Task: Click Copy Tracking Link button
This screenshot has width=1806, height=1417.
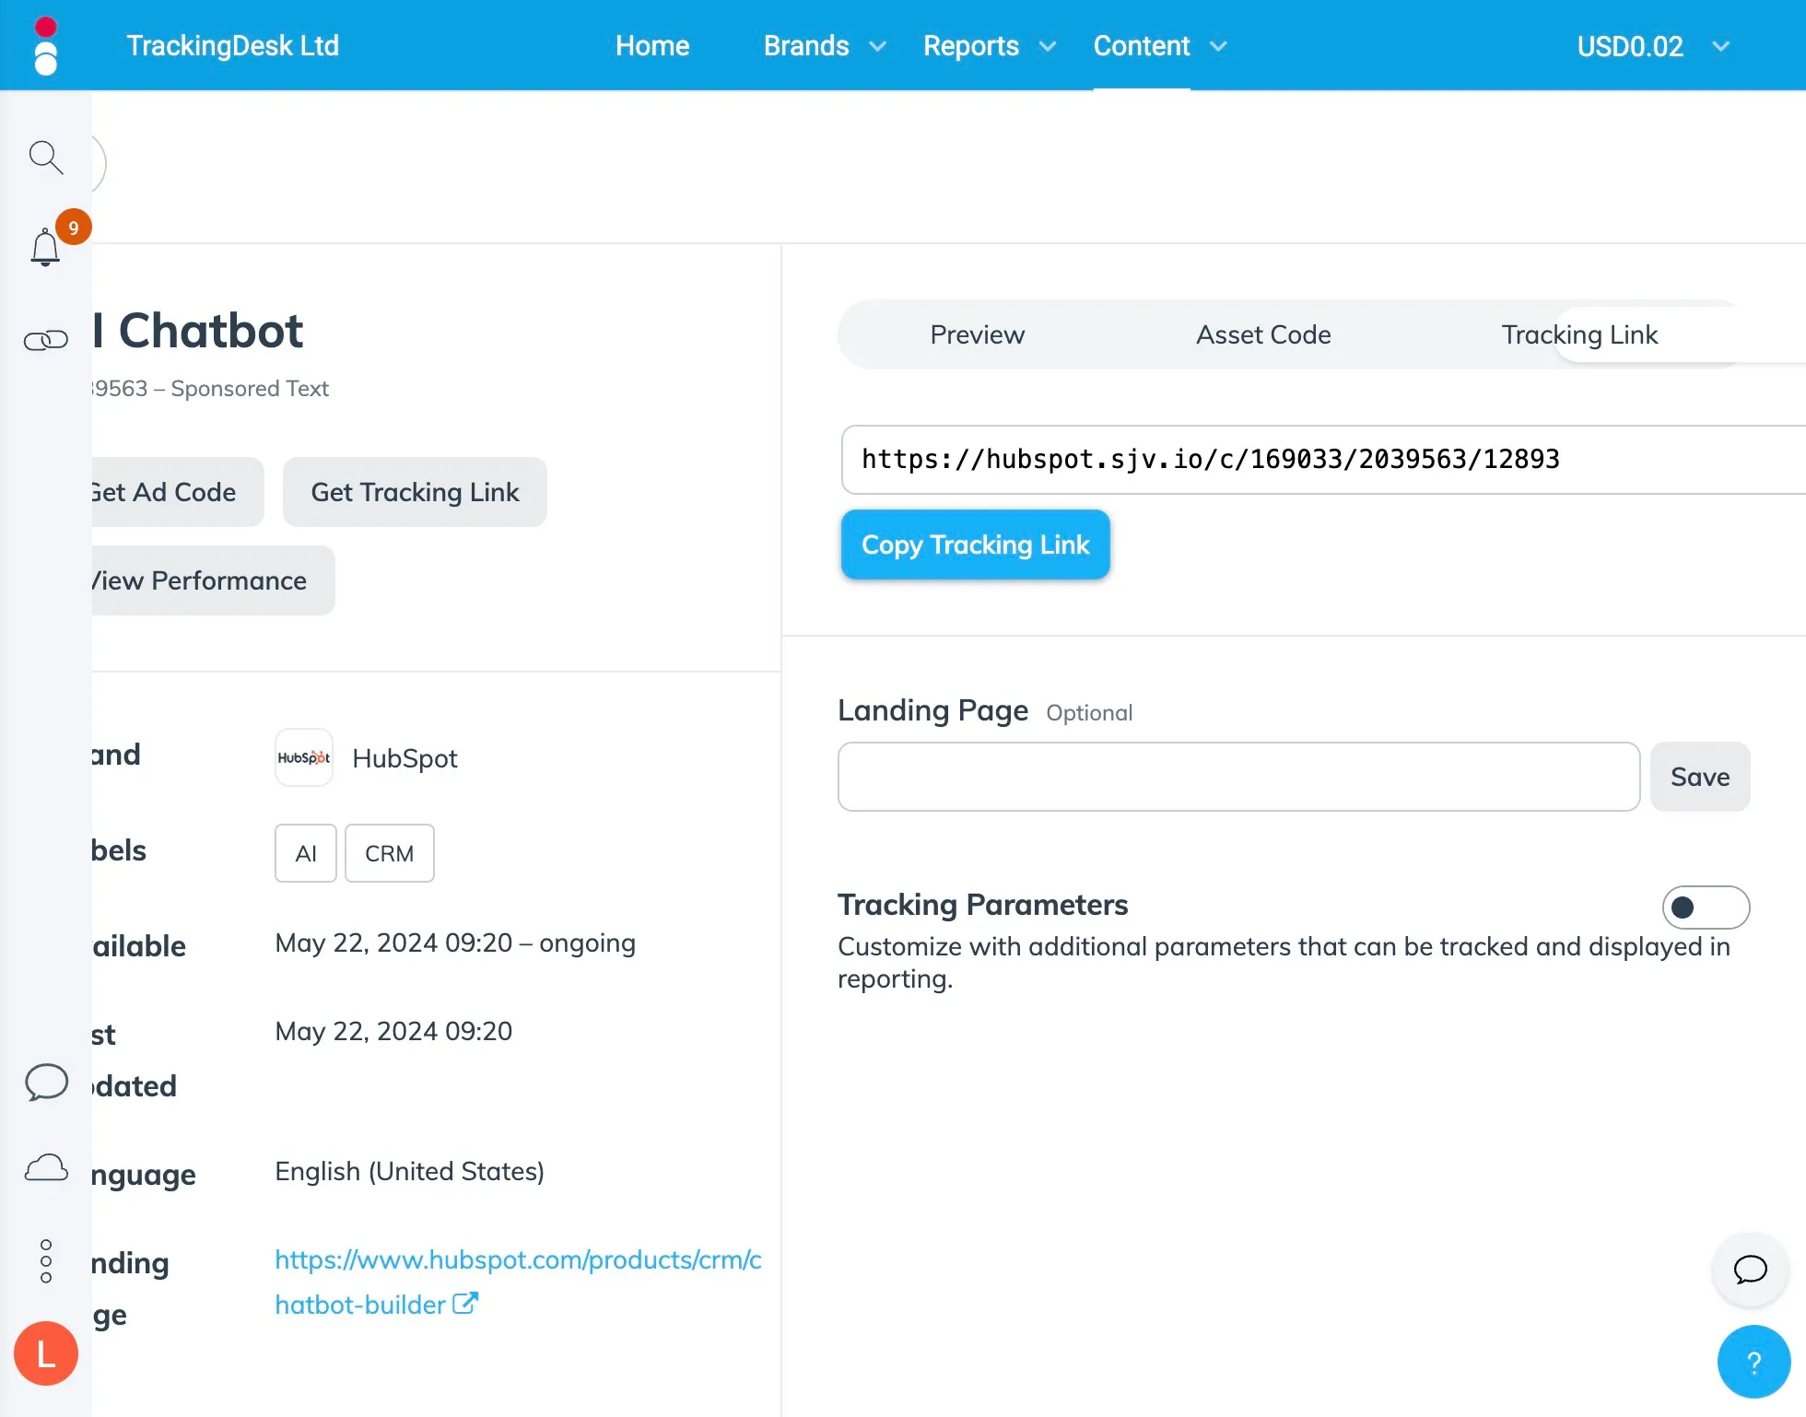Action: pyautogui.click(x=975, y=545)
